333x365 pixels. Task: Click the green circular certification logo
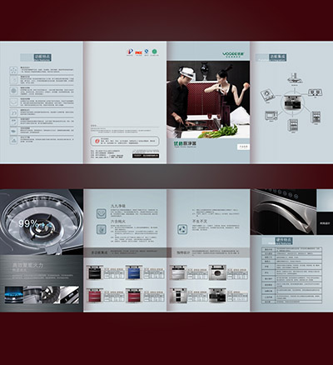coord(155,52)
